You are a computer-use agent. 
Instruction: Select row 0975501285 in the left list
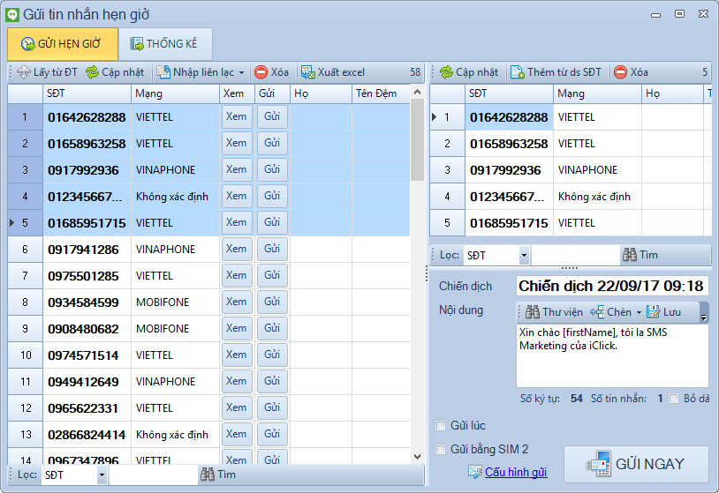point(208,276)
